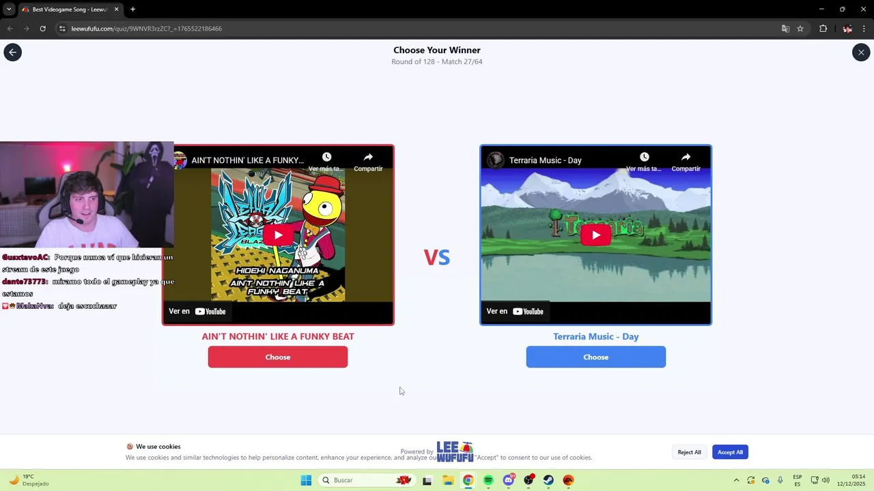Bookmark this page with the star icon
The width and height of the screenshot is (874, 491).
800,29
